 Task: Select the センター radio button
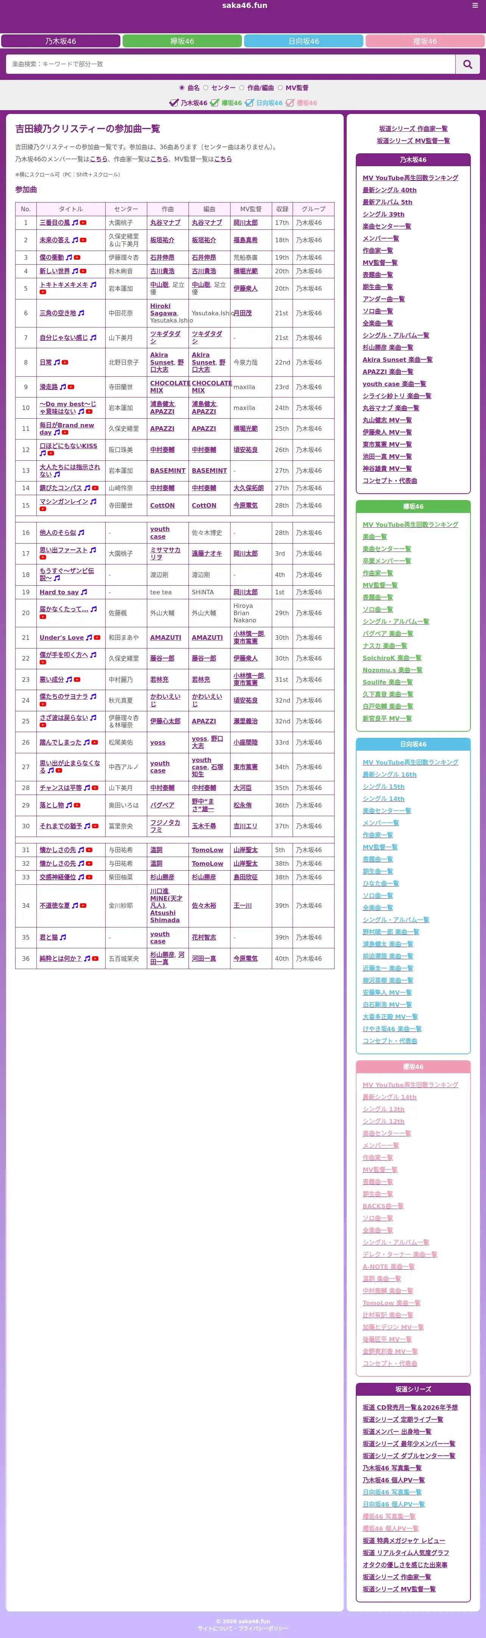pyautogui.click(x=206, y=88)
